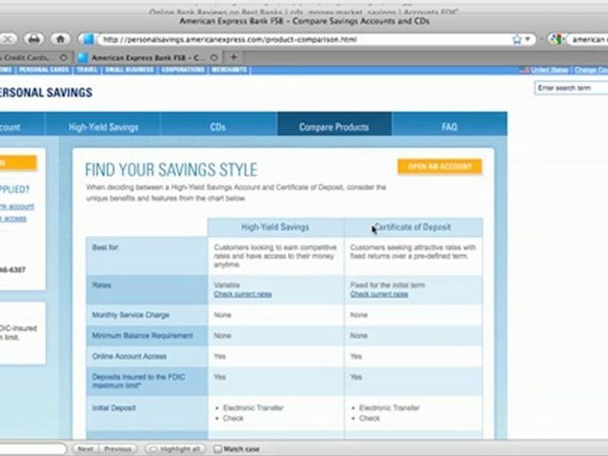The width and height of the screenshot is (608, 456).
Task: Click find bar Previous button
Action: (x=118, y=449)
